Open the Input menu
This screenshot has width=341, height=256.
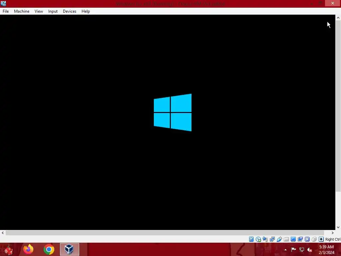pyautogui.click(x=53, y=11)
